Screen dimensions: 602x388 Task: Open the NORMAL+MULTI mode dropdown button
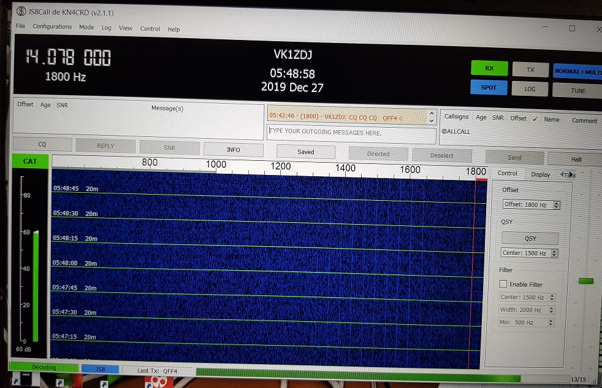point(578,72)
